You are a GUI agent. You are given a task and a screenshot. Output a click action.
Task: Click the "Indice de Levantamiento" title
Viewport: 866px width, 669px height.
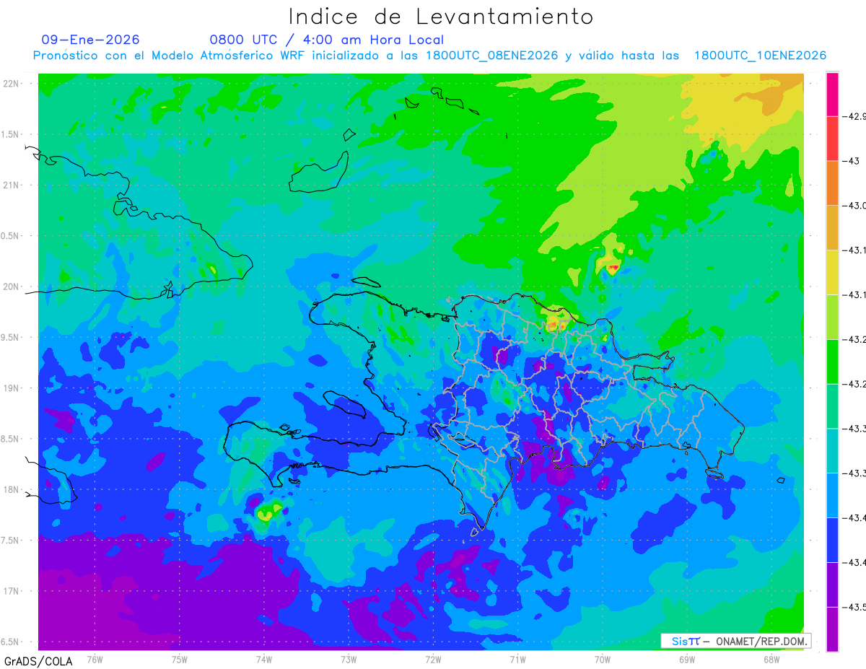point(441,17)
